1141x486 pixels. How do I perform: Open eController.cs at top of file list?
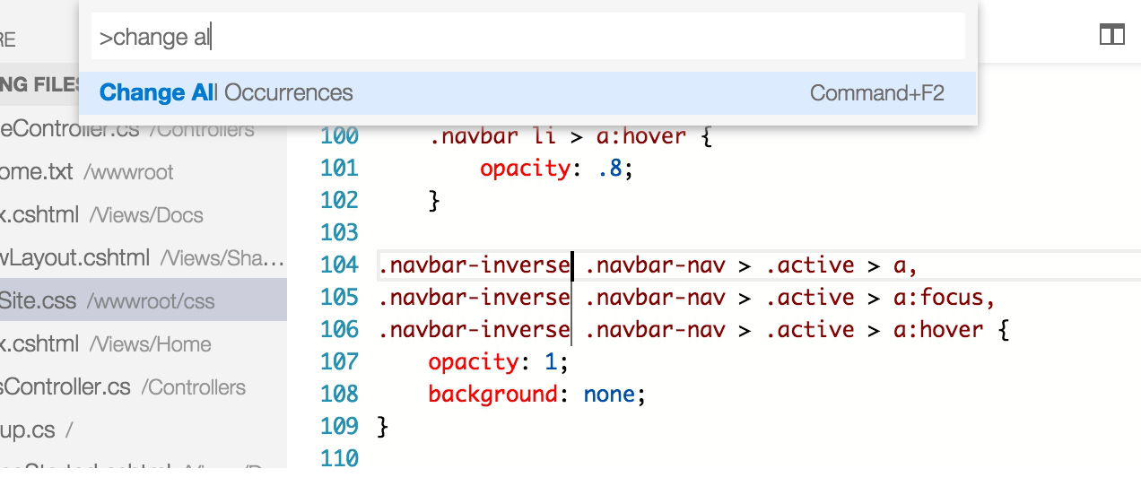(144, 130)
